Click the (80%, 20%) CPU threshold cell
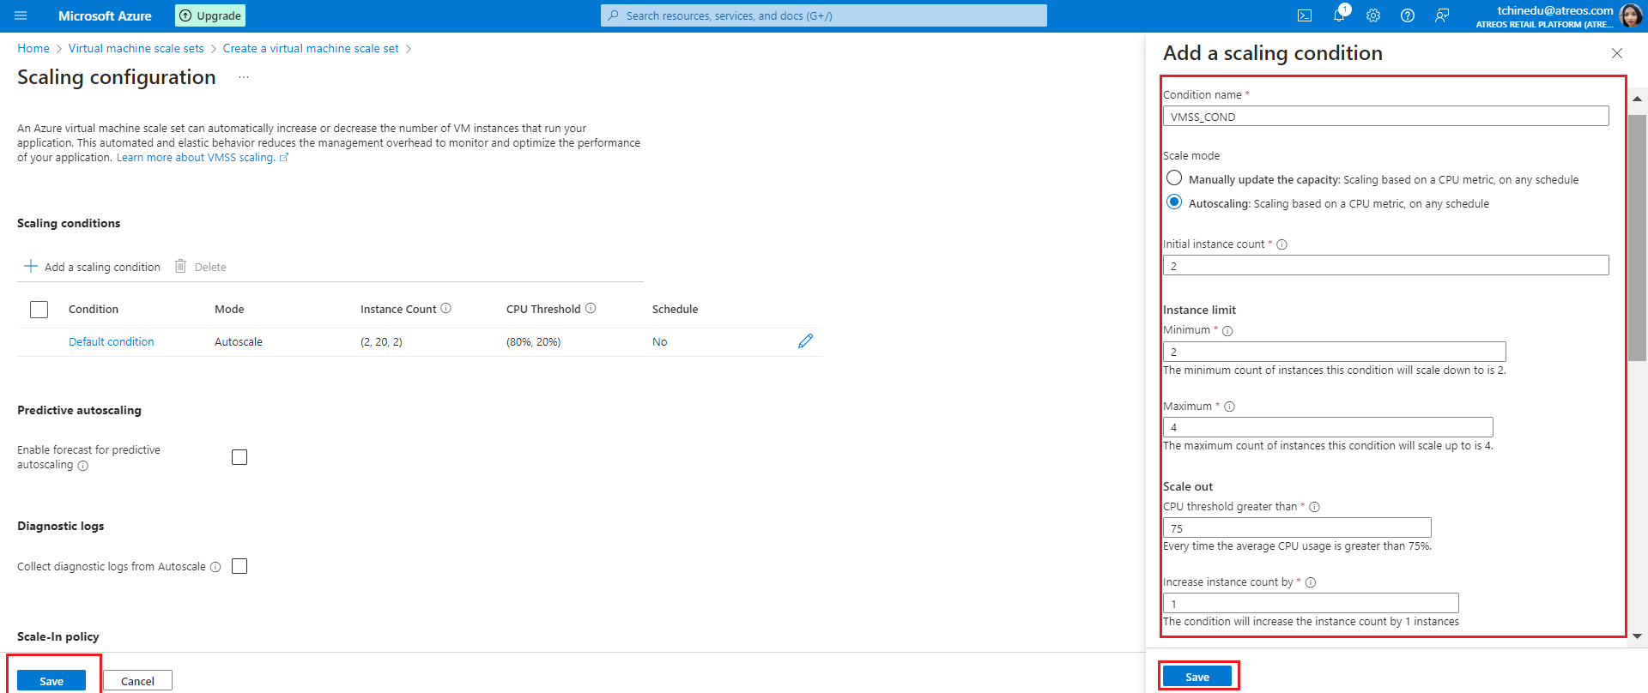This screenshot has height=693, width=1648. pyautogui.click(x=533, y=342)
